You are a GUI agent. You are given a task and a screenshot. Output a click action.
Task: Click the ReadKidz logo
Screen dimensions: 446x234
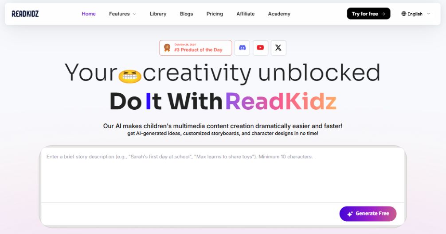click(x=25, y=14)
